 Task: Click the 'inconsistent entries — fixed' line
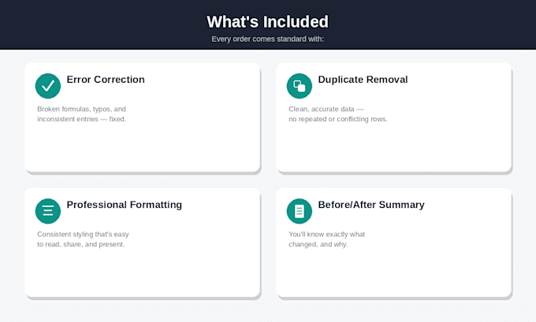[x=82, y=119]
